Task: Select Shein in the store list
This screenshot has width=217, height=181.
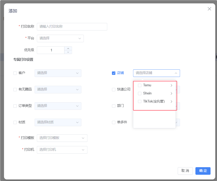Action: 147,93
